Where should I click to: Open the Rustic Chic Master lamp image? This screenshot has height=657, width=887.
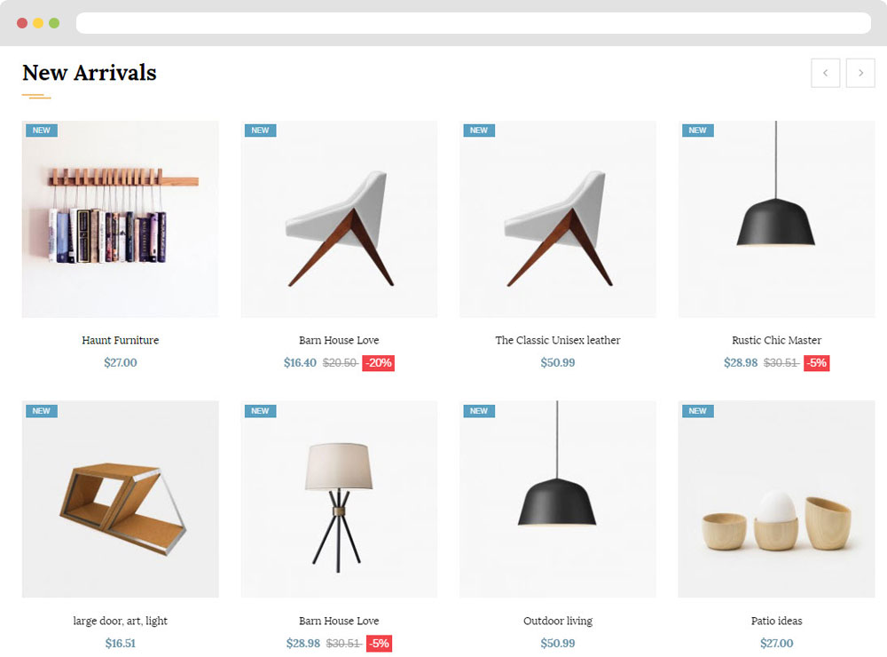(x=776, y=218)
